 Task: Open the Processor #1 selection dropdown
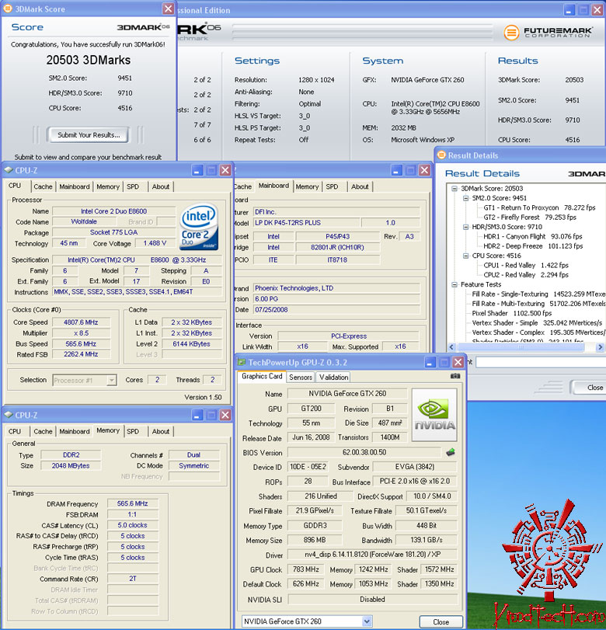[112, 380]
